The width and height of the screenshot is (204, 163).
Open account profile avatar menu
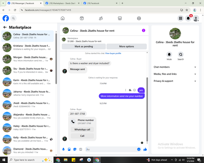196,18
